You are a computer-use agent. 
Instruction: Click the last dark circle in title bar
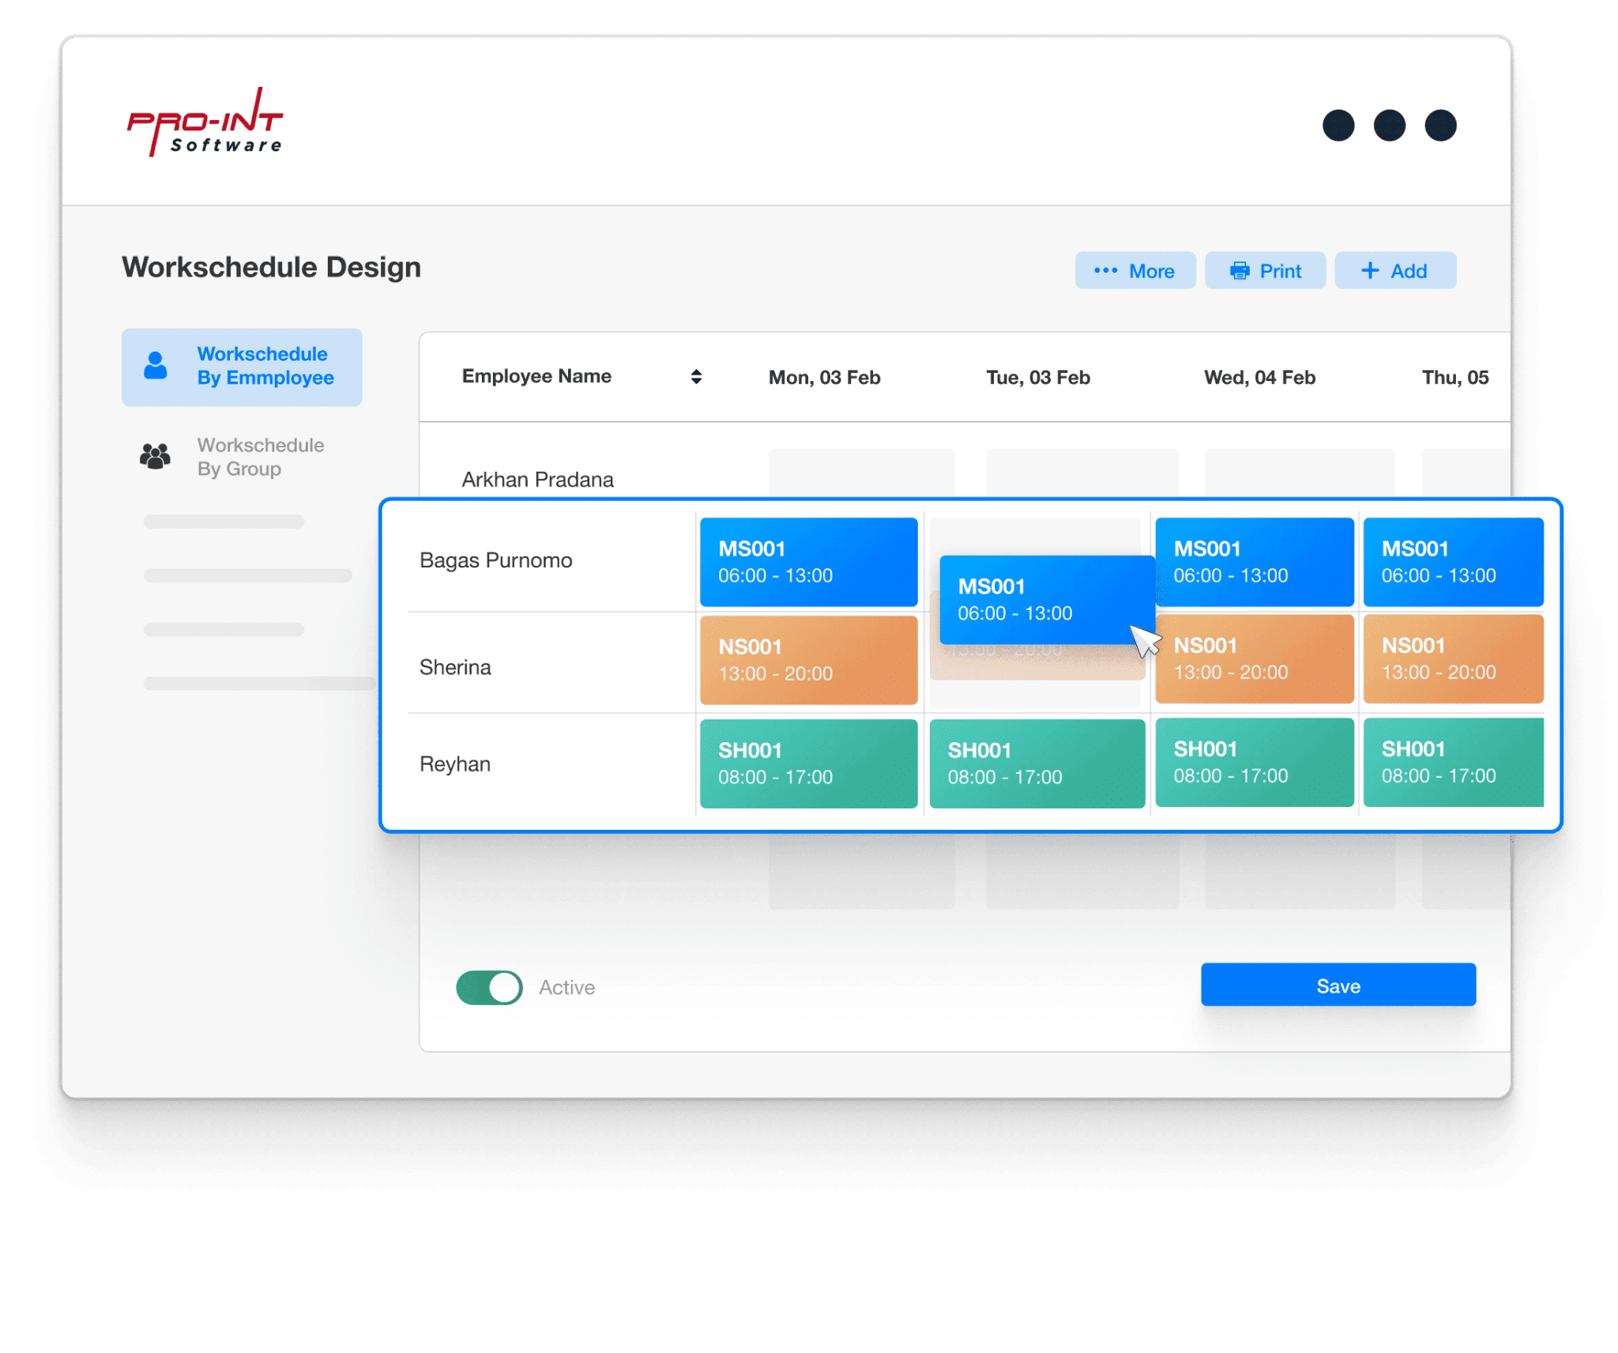click(x=1440, y=125)
